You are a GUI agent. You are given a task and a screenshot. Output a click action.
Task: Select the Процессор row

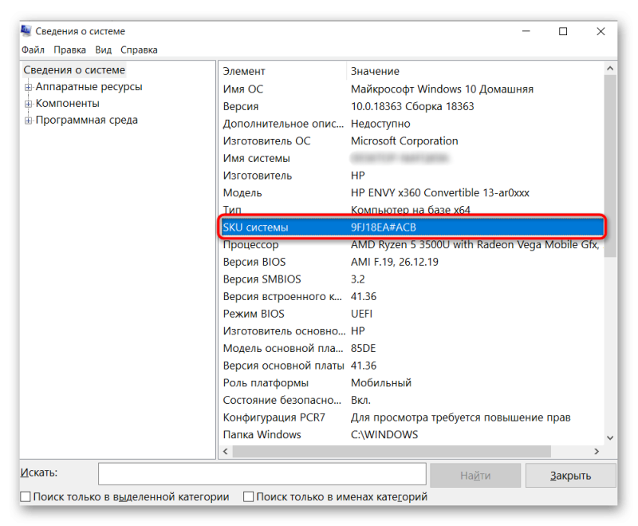412,245
